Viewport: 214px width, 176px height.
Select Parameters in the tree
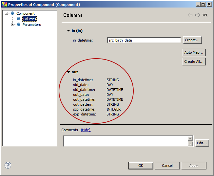click(x=31, y=25)
